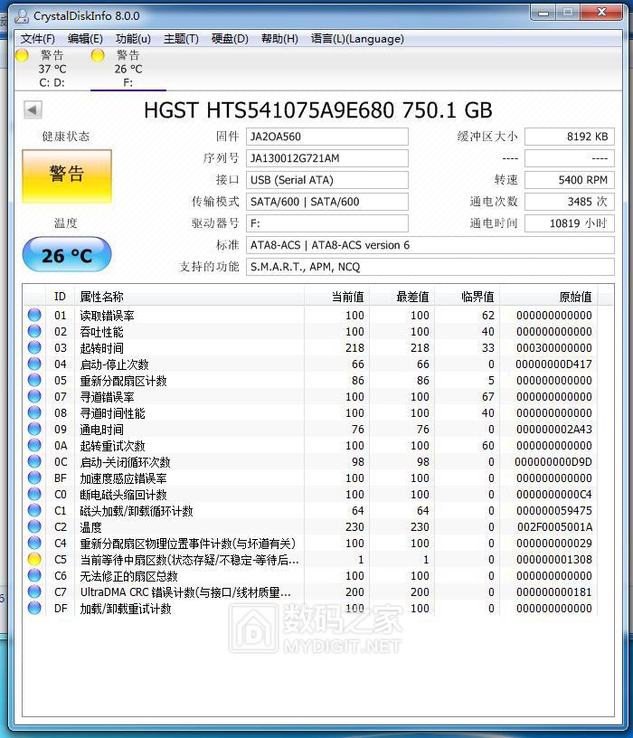Select the F: disk tab at 26 °C
Screen dimensions: 633x738
(128, 69)
